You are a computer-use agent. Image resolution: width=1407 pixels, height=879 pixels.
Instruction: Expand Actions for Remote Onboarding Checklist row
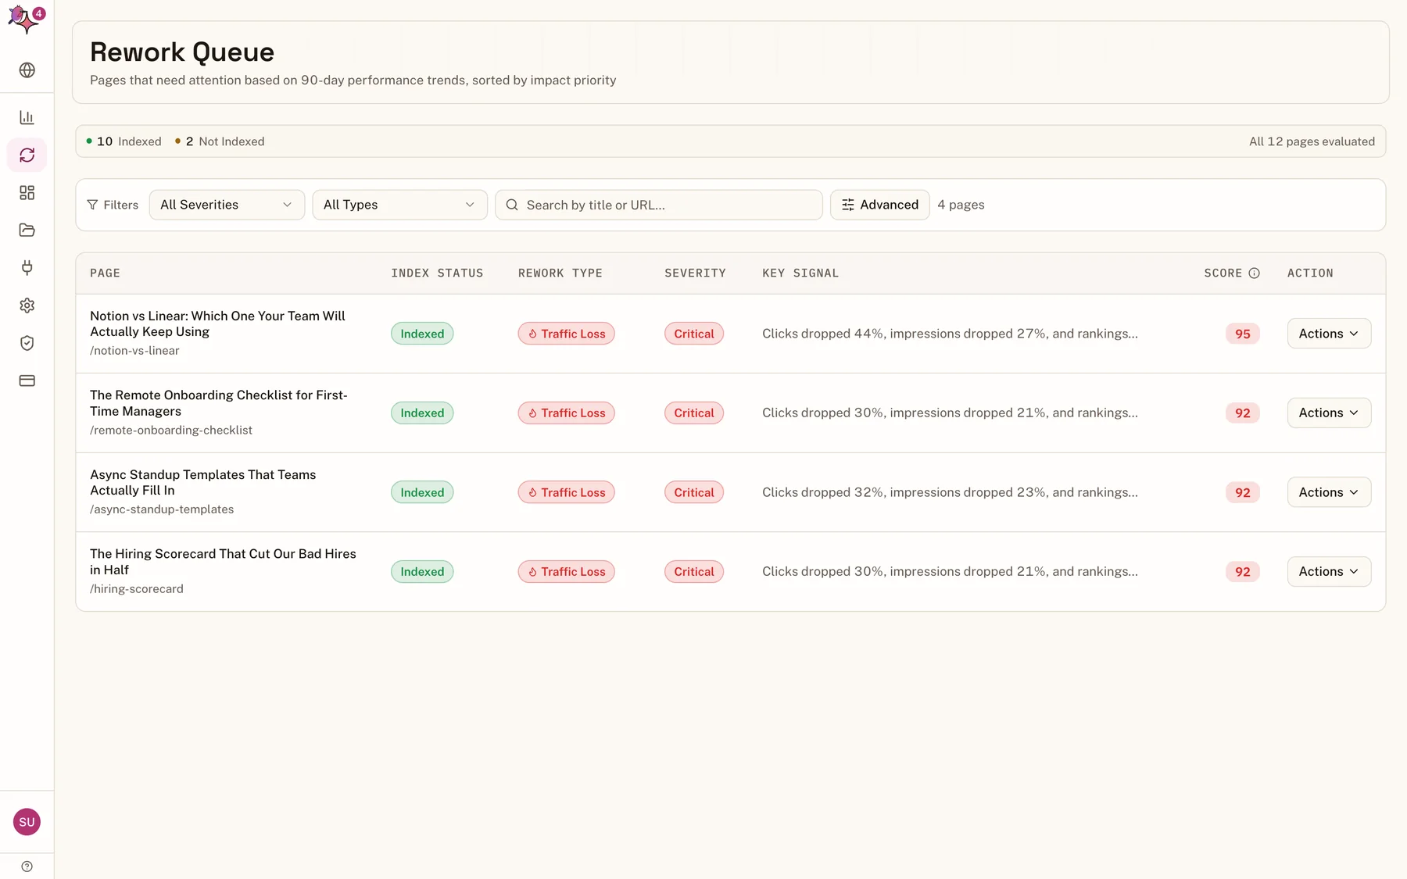click(1329, 413)
